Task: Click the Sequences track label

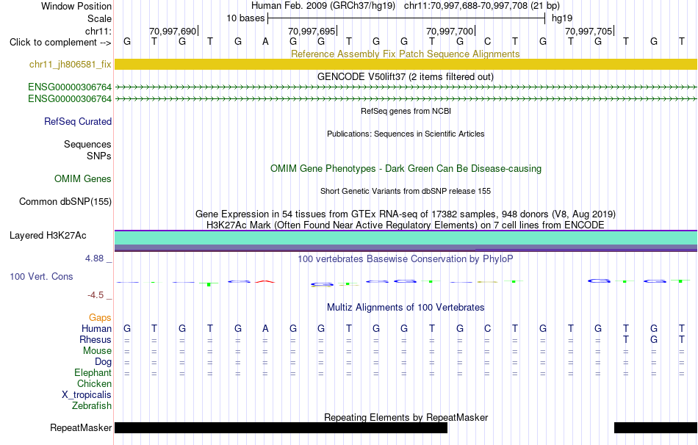Action: click(x=87, y=144)
